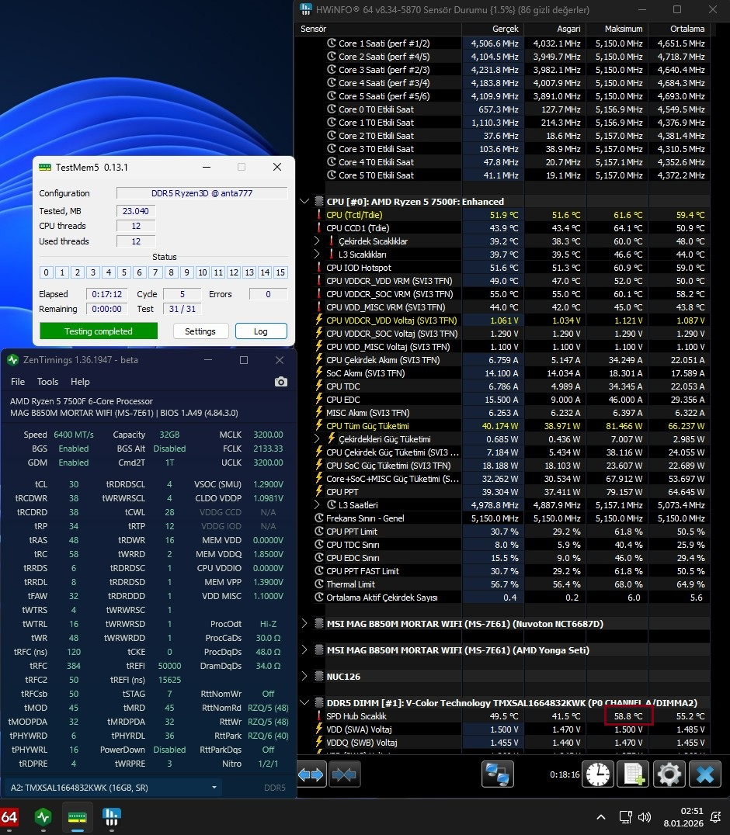Viewport: 730px width, 835px height.
Task: Click ZenTimings Speed value 6400 MT/s
Action: (74, 435)
